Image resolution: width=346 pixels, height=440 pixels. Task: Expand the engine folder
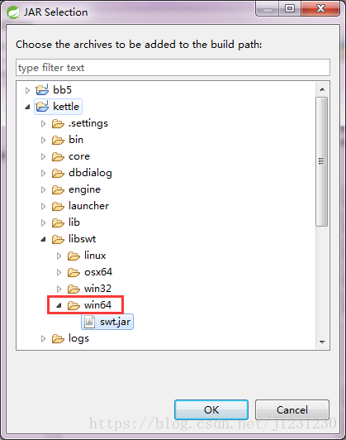(x=43, y=189)
